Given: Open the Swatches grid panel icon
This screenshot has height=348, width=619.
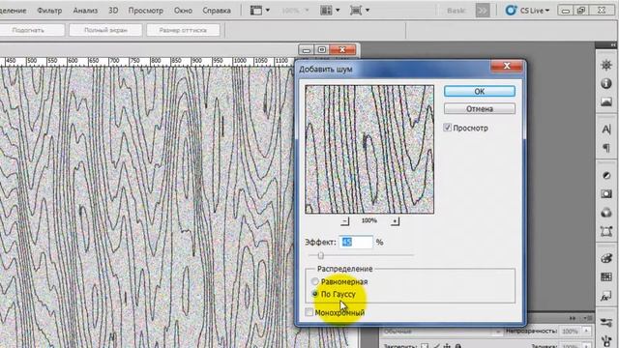Looking at the screenshot, I should coord(606,277).
